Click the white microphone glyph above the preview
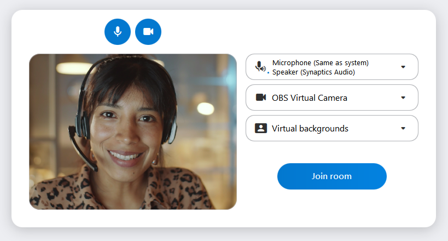This screenshot has height=241, width=448. point(118,31)
